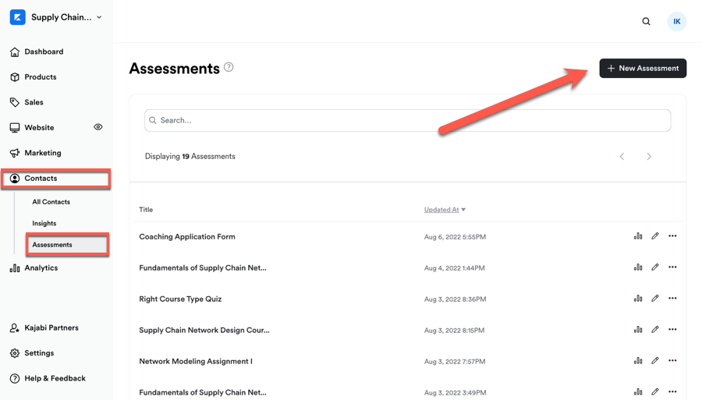Open the Coaching Application Form assessment

coord(187,237)
